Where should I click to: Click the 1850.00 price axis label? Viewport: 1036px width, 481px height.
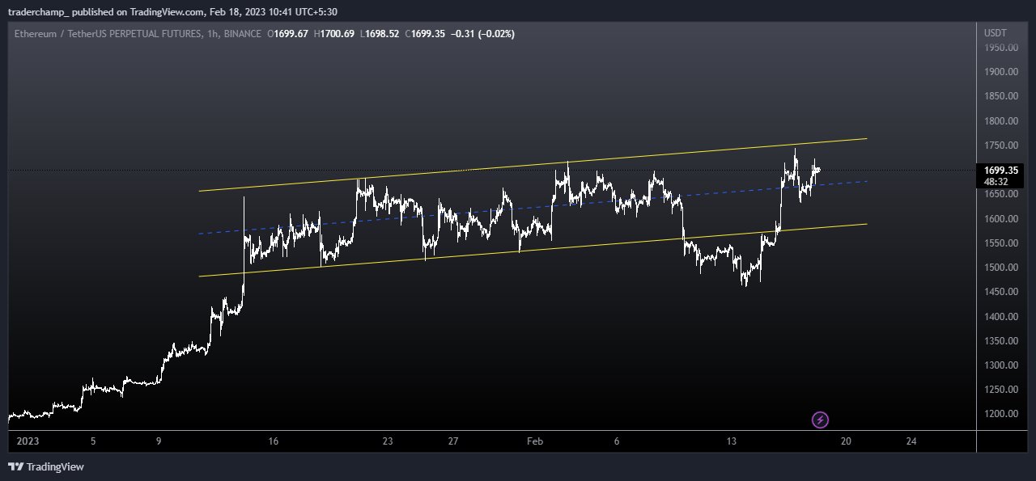pyautogui.click(x=1000, y=96)
